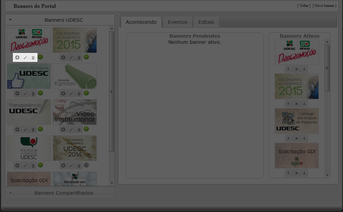Click the trash icon under Transparência UDESC
This screenshot has width=343, height=212.
pos(33,129)
